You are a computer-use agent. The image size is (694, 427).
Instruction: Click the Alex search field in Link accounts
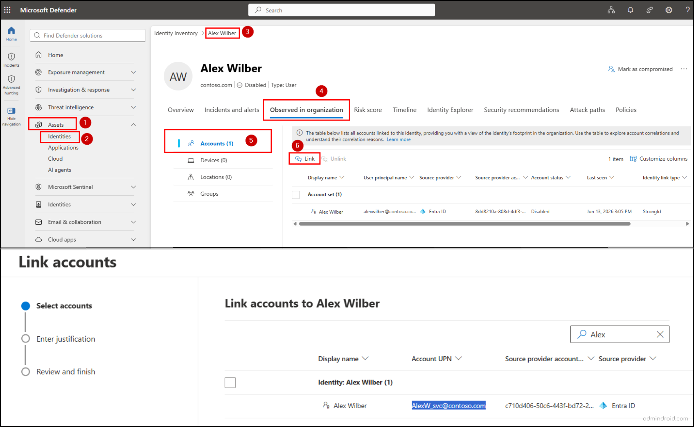point(620,335)
